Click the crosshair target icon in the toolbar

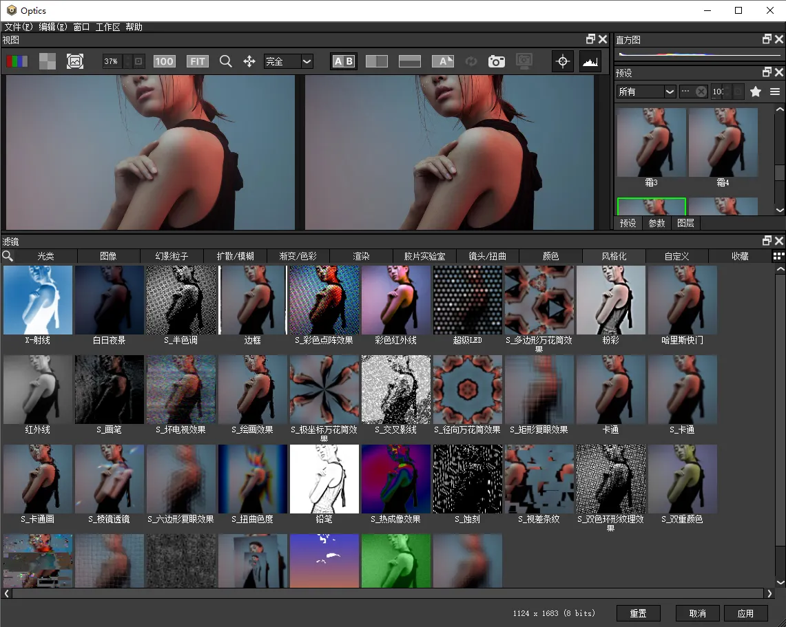pos(563,61)
